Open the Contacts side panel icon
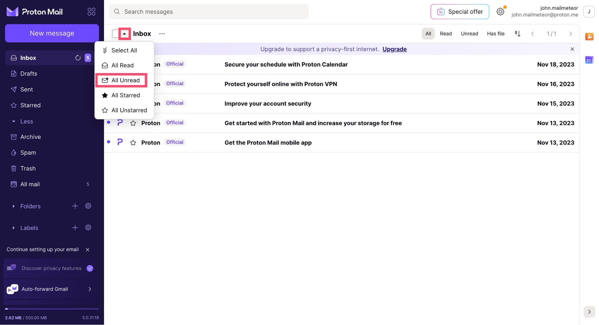The image size is (599, 325). click(589, 36)
